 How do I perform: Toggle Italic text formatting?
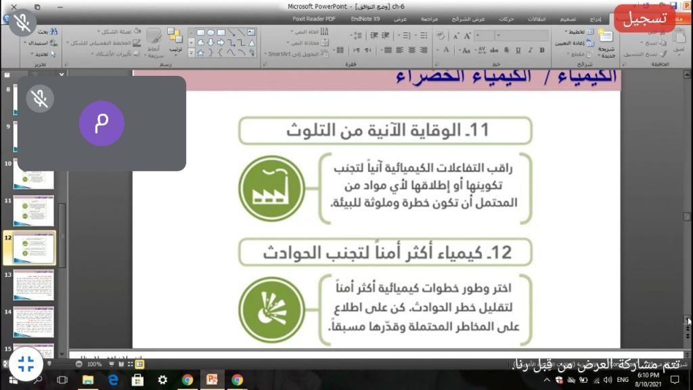tap(529, 50)
